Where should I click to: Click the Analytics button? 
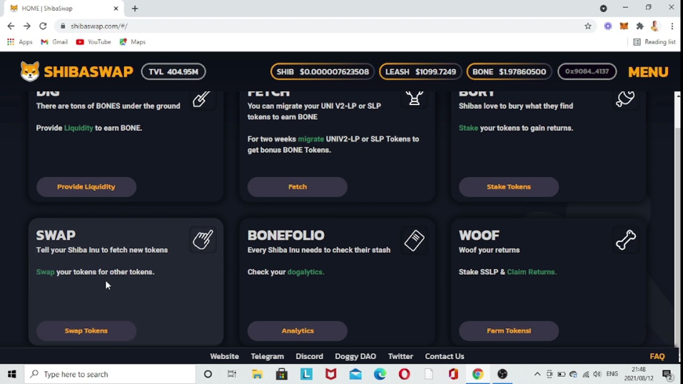pyautogui.click(x=298, y=331)
